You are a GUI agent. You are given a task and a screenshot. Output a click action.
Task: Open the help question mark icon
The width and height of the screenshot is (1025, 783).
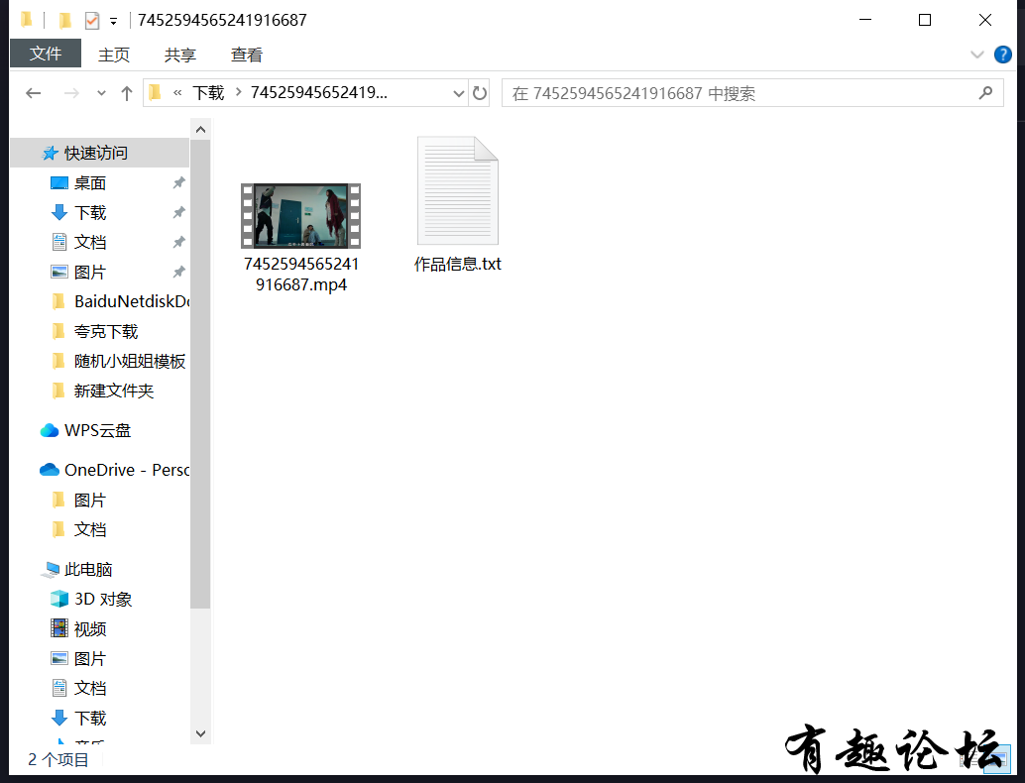coord(1003,55)
